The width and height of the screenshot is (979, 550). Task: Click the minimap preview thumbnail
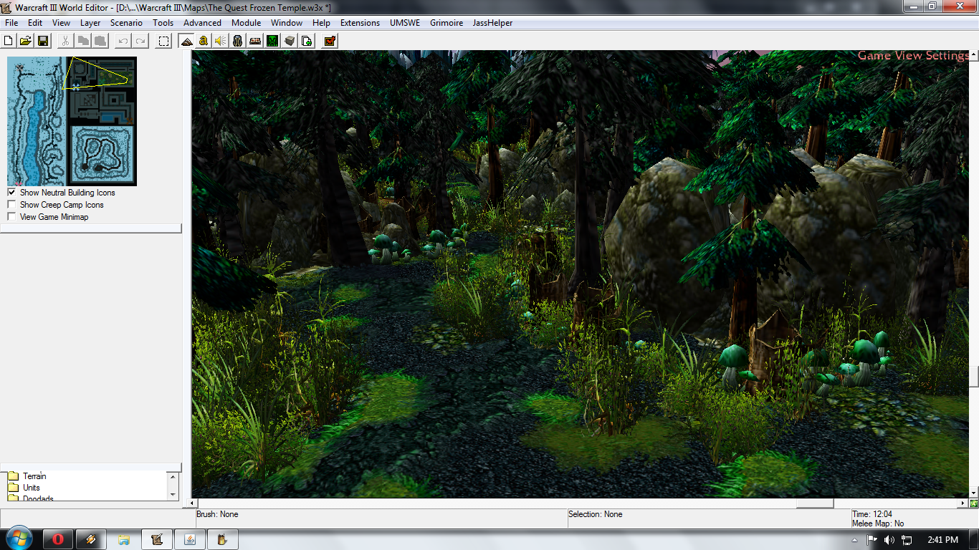coord(72,122)
